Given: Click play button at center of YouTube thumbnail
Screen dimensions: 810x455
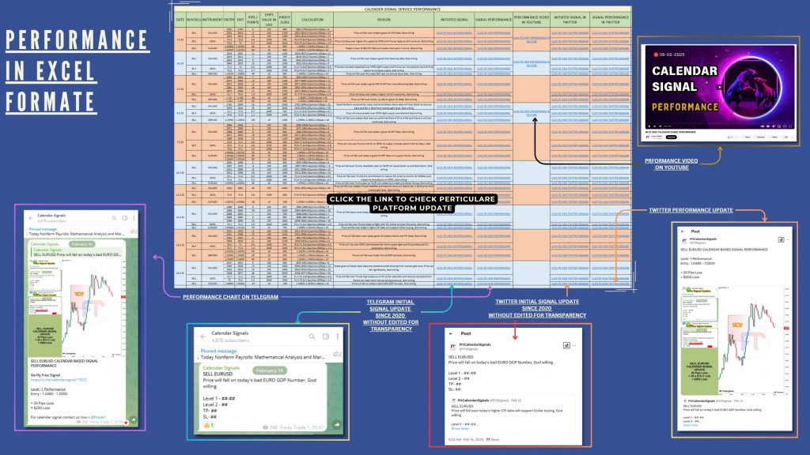Looking at the screenshot, I should (718, 87).
